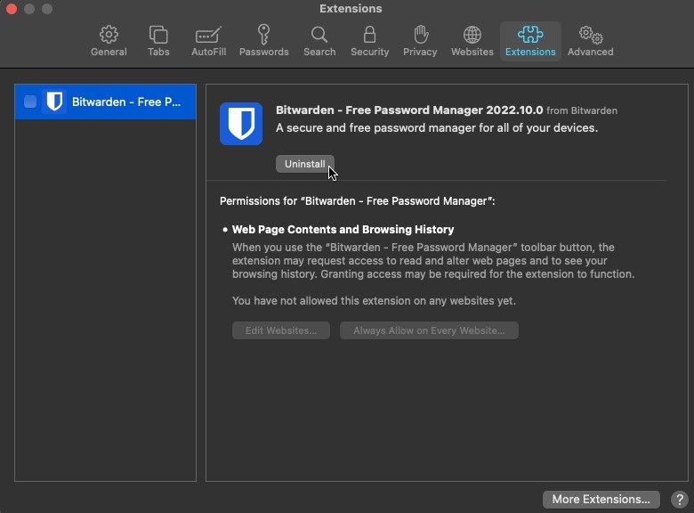Open Advanced preferences
Screen dimensions: 694x513
[591, 41]
